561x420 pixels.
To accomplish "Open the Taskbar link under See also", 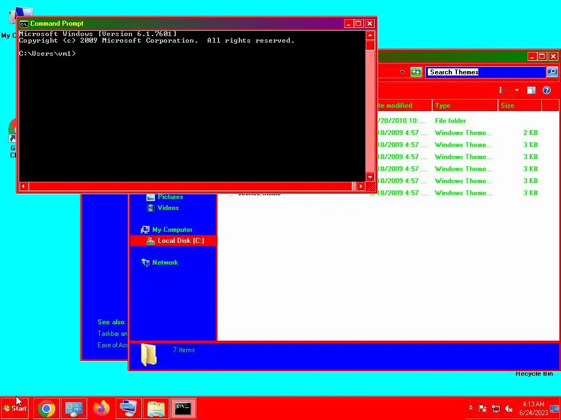I will [x=112, y=334].
